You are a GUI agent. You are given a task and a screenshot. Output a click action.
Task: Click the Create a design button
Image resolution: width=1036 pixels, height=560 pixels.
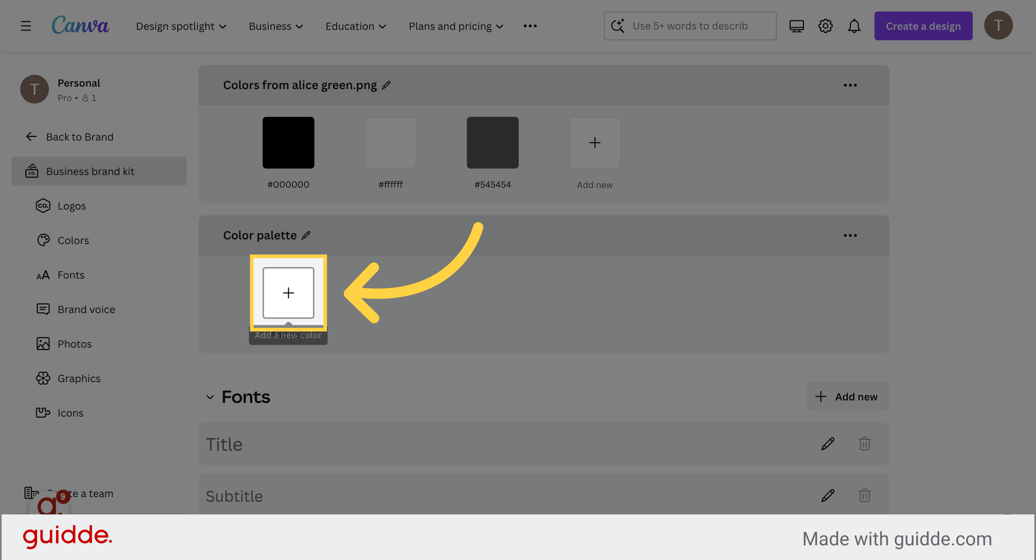click(x=923, y=26)
